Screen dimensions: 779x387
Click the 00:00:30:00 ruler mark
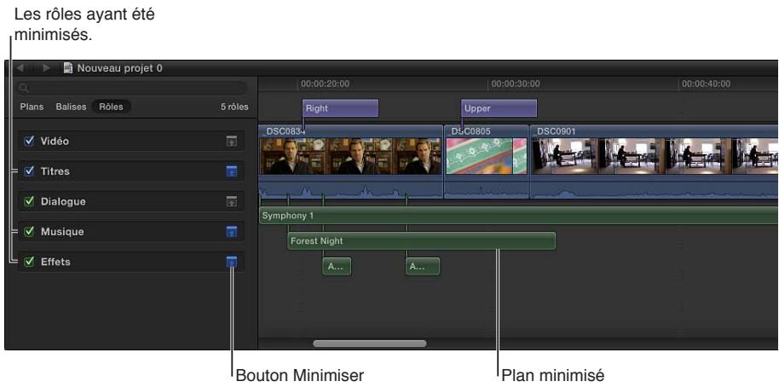(x=516, y=84)
